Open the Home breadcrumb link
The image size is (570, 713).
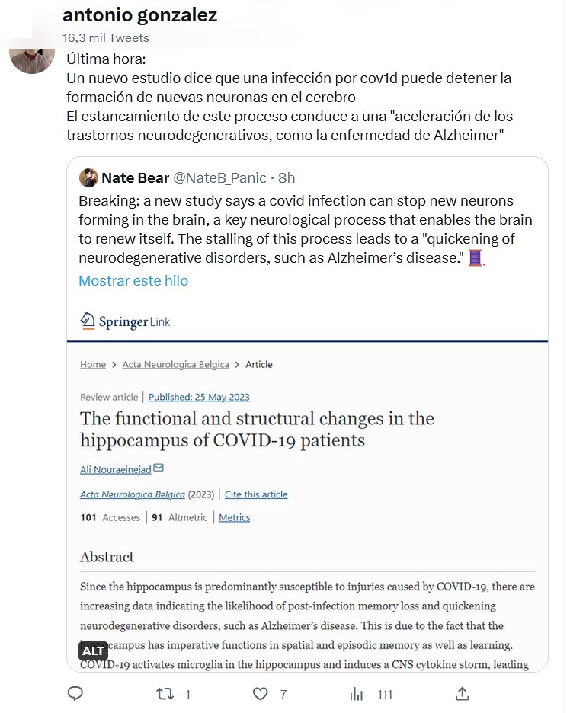pyautogui.click(x=93, y=364)
